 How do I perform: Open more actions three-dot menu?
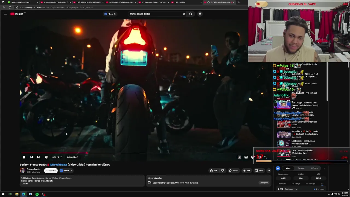click(269, 170)
